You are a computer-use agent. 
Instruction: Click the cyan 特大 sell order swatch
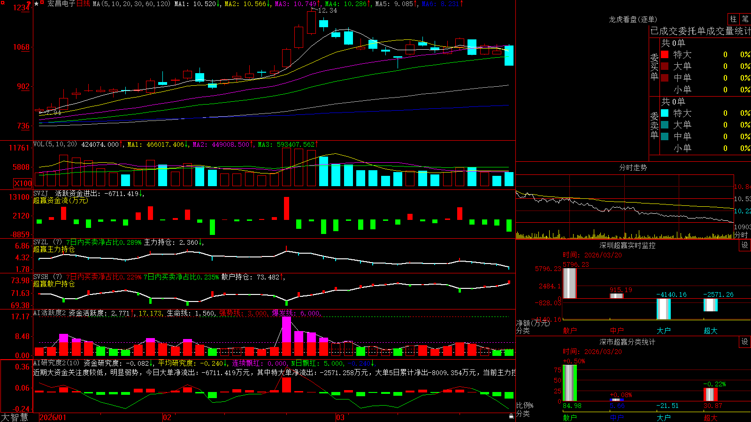click(x=665, y=113)
